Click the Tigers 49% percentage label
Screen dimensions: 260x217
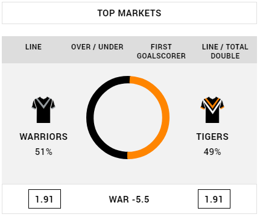212,152
